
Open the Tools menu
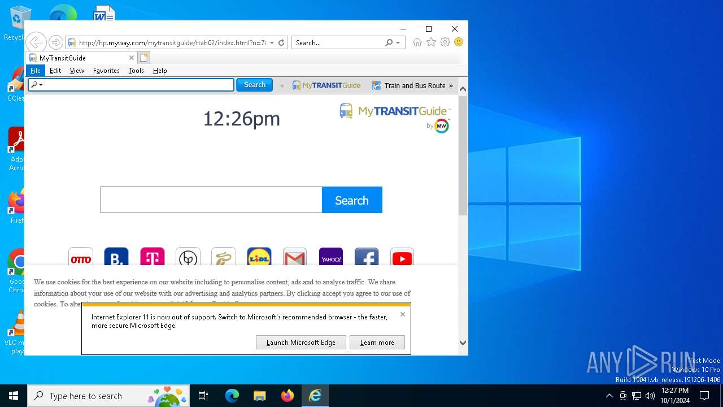point(136,71)
